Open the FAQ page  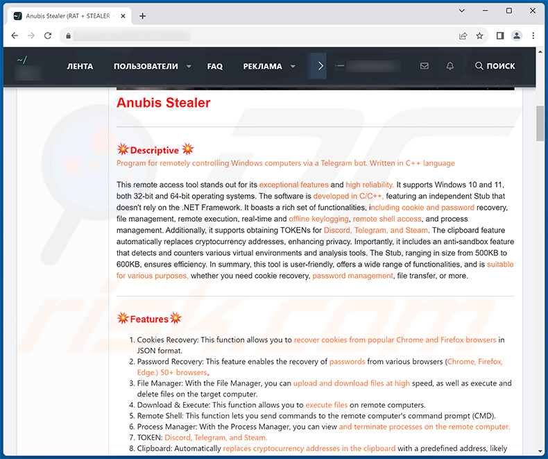pos(214,67)
